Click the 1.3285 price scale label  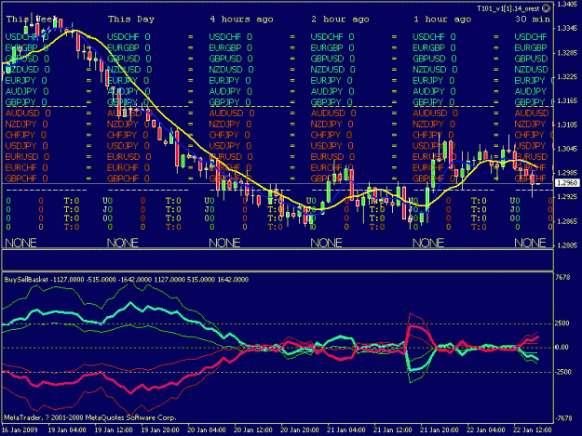[x=567, y=53]
